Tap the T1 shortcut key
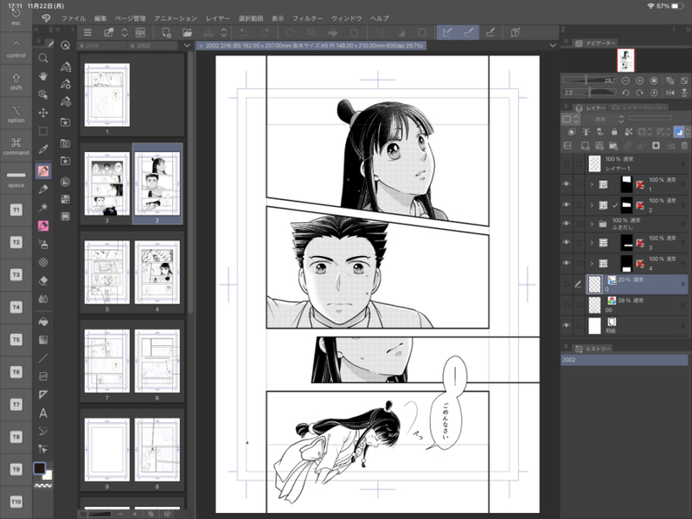Viewport: 692px width, 519px height. click(x=16, y=210)
